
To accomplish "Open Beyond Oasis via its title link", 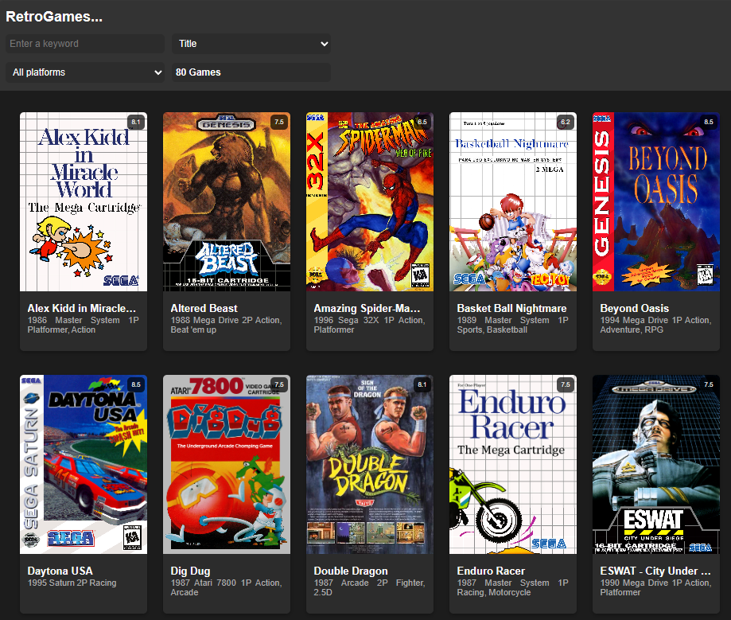I will coord(634,308).
